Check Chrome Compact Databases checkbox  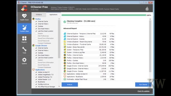pos(36,67)
